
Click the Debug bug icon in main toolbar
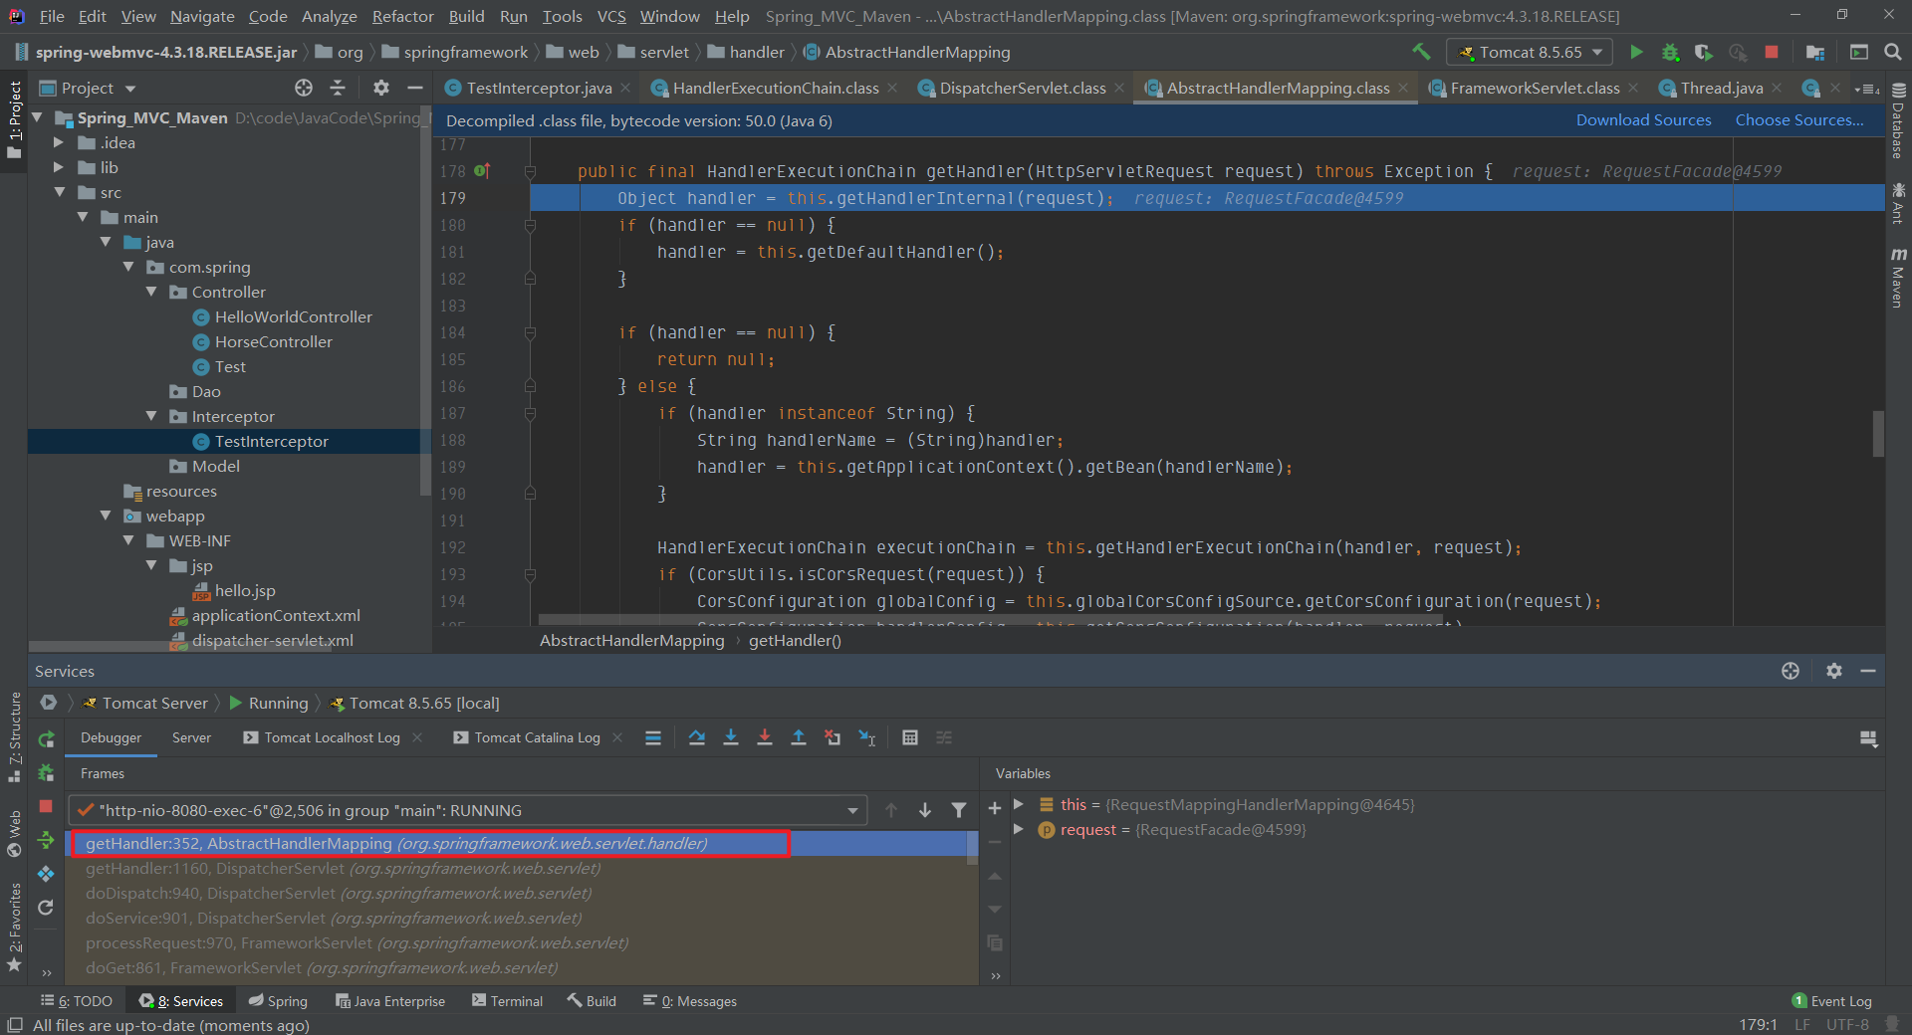point(1670,52)
